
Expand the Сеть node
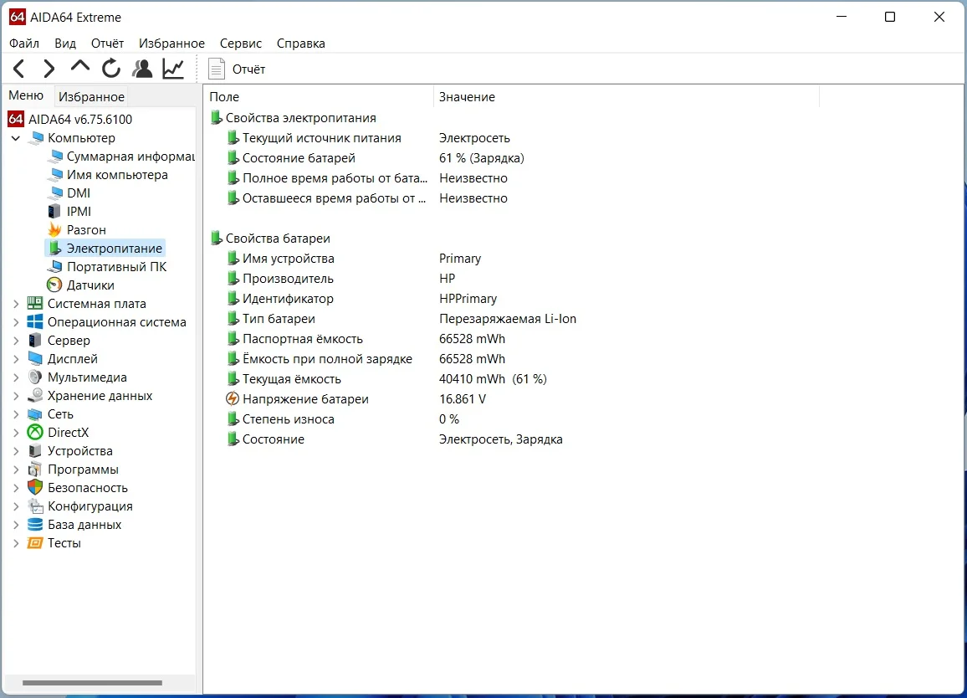click(x=16, y=414)
